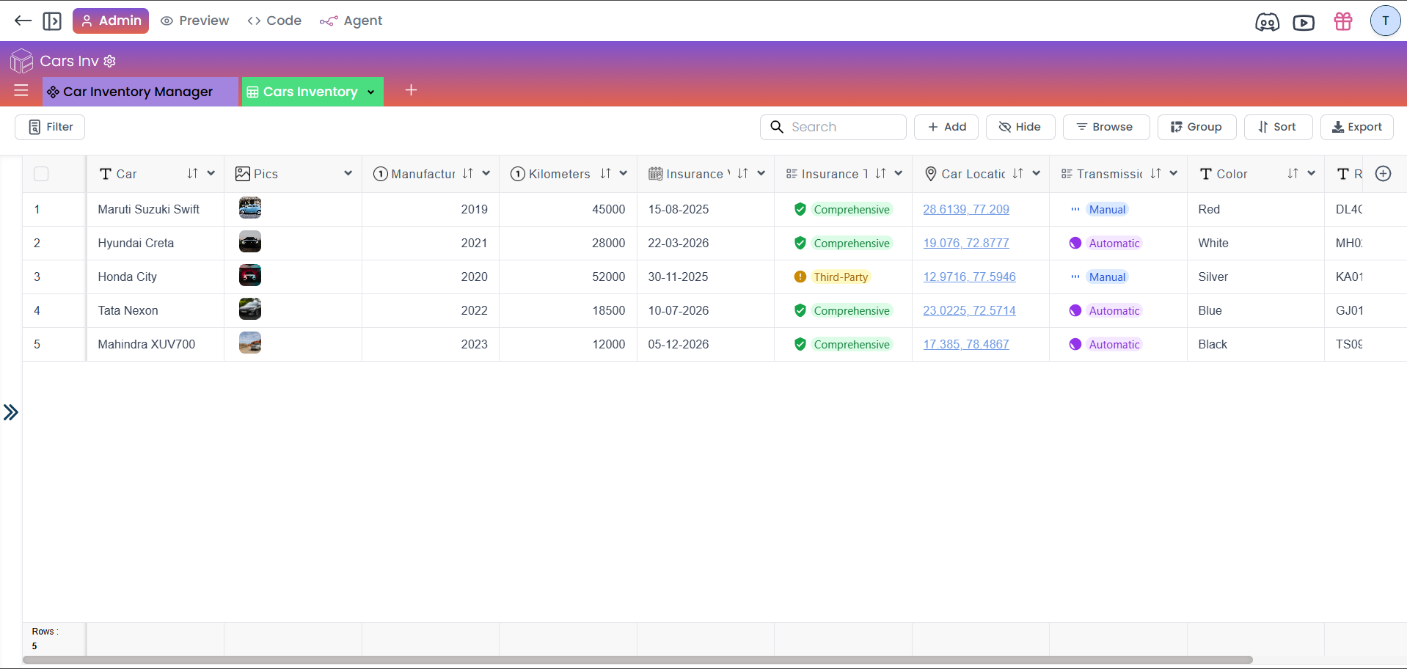Open the Discord community icon
Viewport: 1407px width, 669px height.
1267,22
